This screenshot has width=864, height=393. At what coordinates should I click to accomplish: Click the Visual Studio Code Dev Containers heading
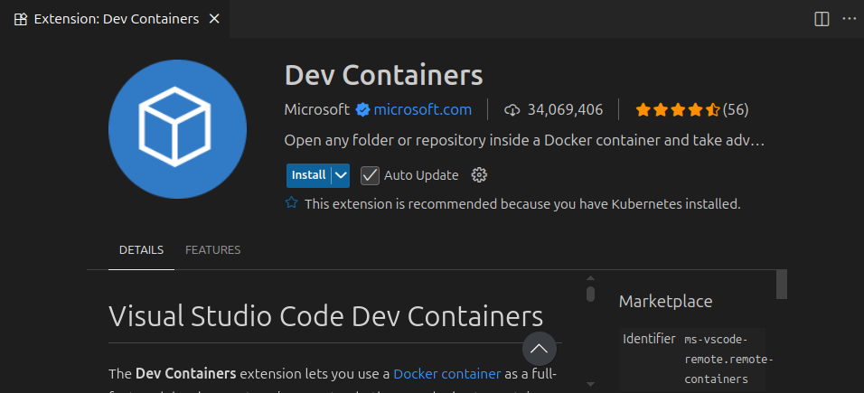(x=325, y=316)
